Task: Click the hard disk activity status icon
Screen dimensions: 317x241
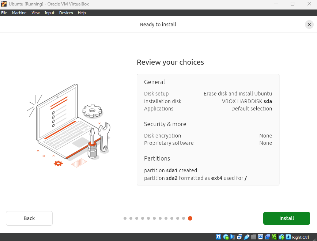Action: pyautogui.click(x=219, y=237)
